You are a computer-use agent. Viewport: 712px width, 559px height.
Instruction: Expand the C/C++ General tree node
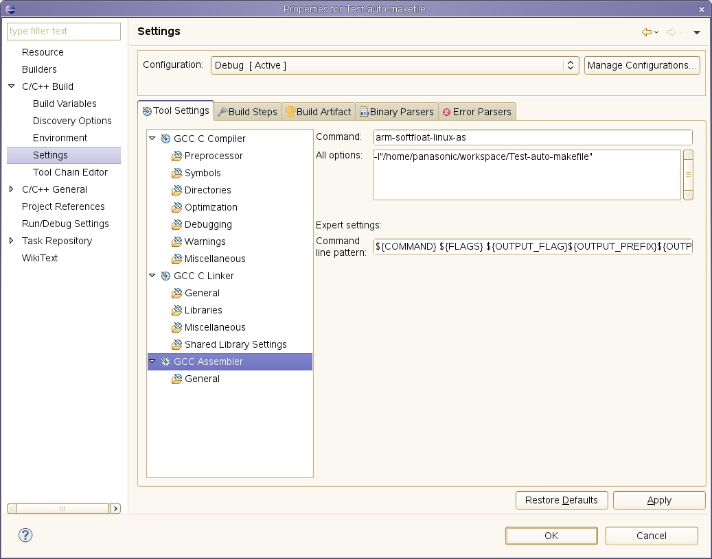coord(12,189)
